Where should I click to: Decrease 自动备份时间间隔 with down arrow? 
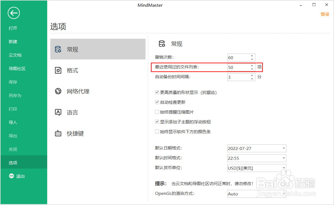[x=252, y=79]
